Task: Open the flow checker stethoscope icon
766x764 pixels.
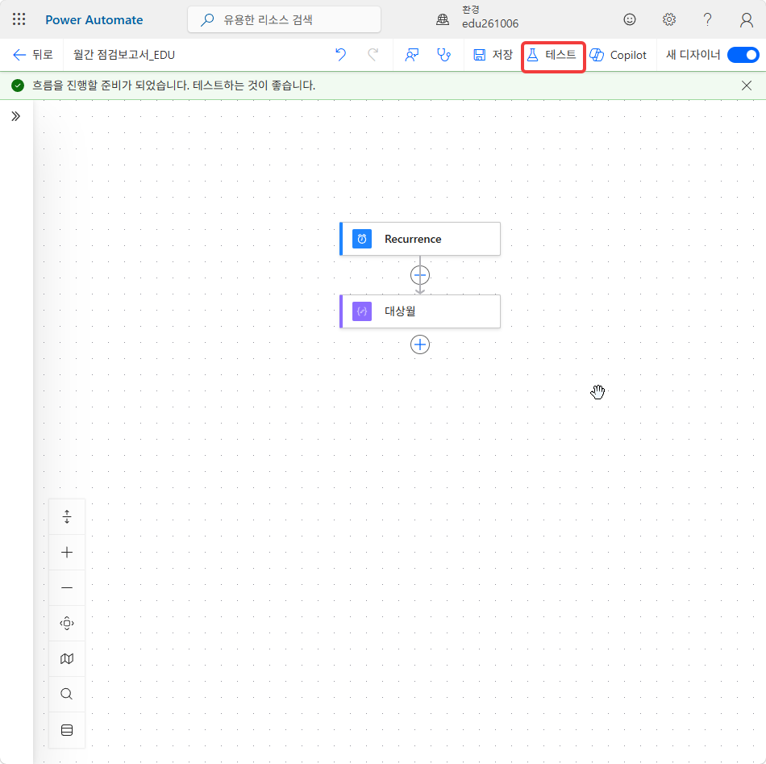Action: [x=443, y=55]
